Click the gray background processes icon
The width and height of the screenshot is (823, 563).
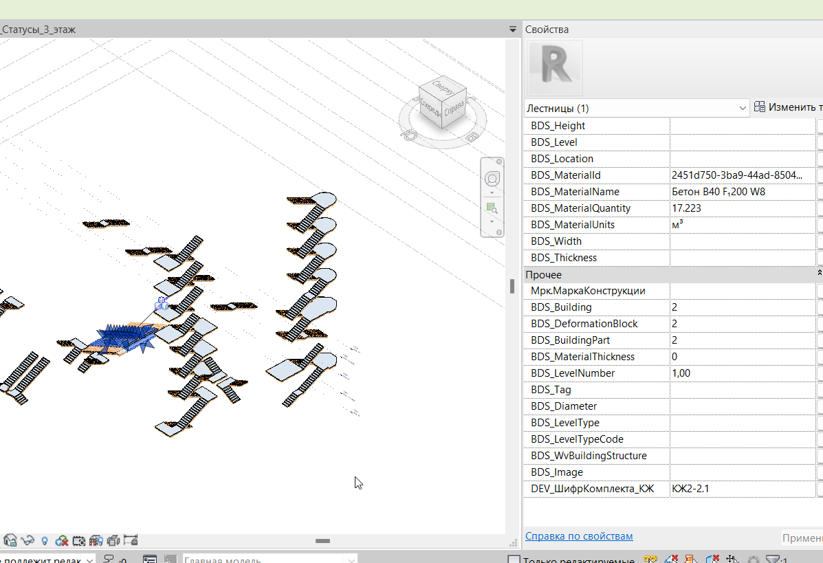pos(753,560)
